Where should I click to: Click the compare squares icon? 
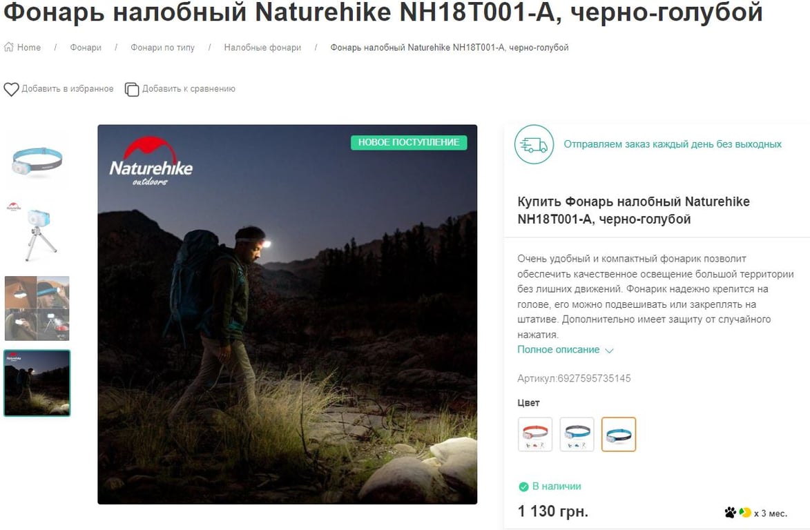132,89
